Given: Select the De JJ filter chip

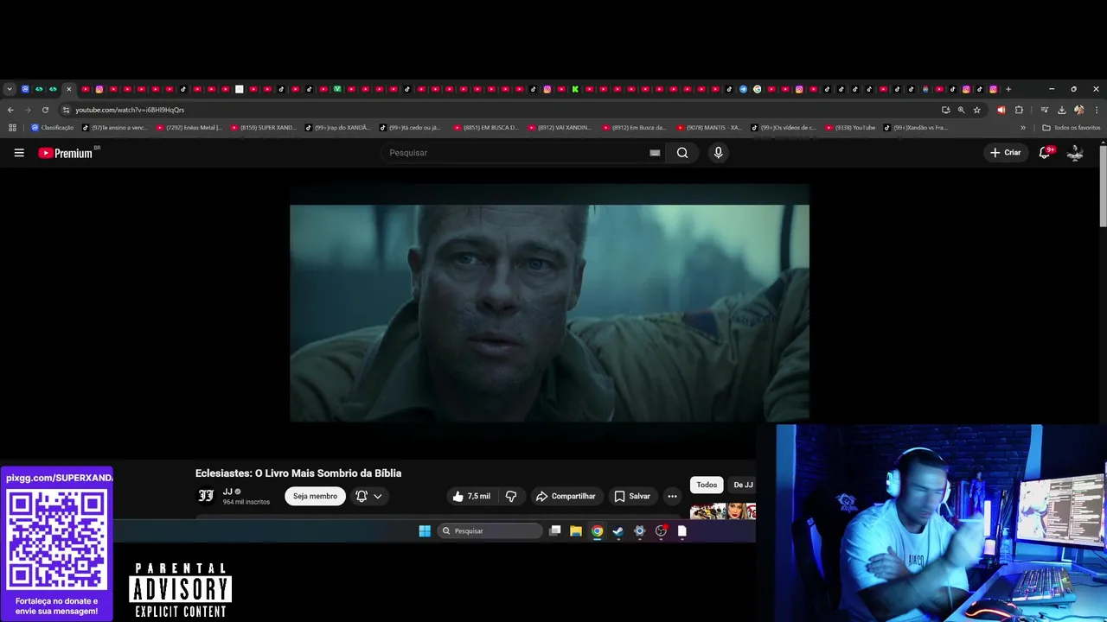Looking at the screenshot, I should (743, 485).
